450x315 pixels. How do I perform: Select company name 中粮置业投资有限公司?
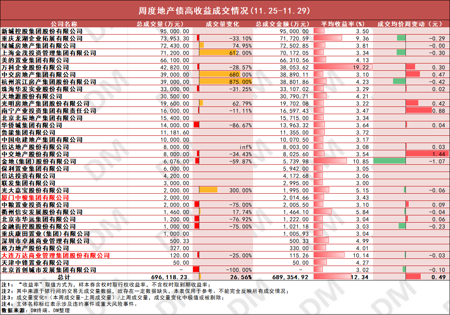35,205
